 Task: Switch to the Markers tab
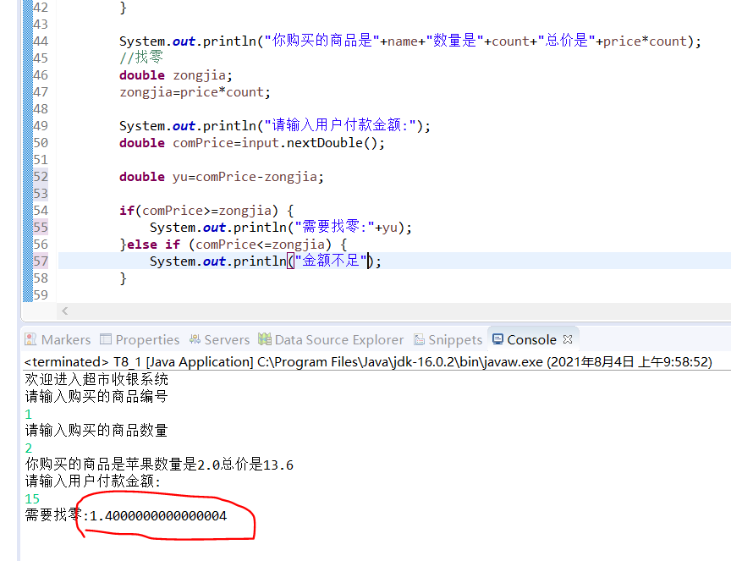point(65,339)
